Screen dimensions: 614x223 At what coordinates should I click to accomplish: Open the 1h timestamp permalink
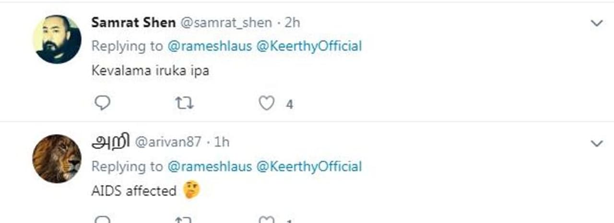[x=222, y=142]
